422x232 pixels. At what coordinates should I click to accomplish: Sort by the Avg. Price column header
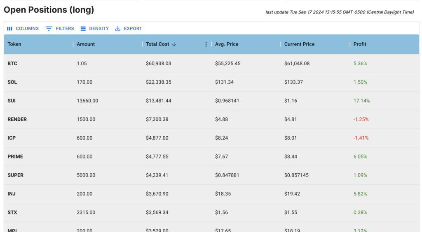click(227, 44)
